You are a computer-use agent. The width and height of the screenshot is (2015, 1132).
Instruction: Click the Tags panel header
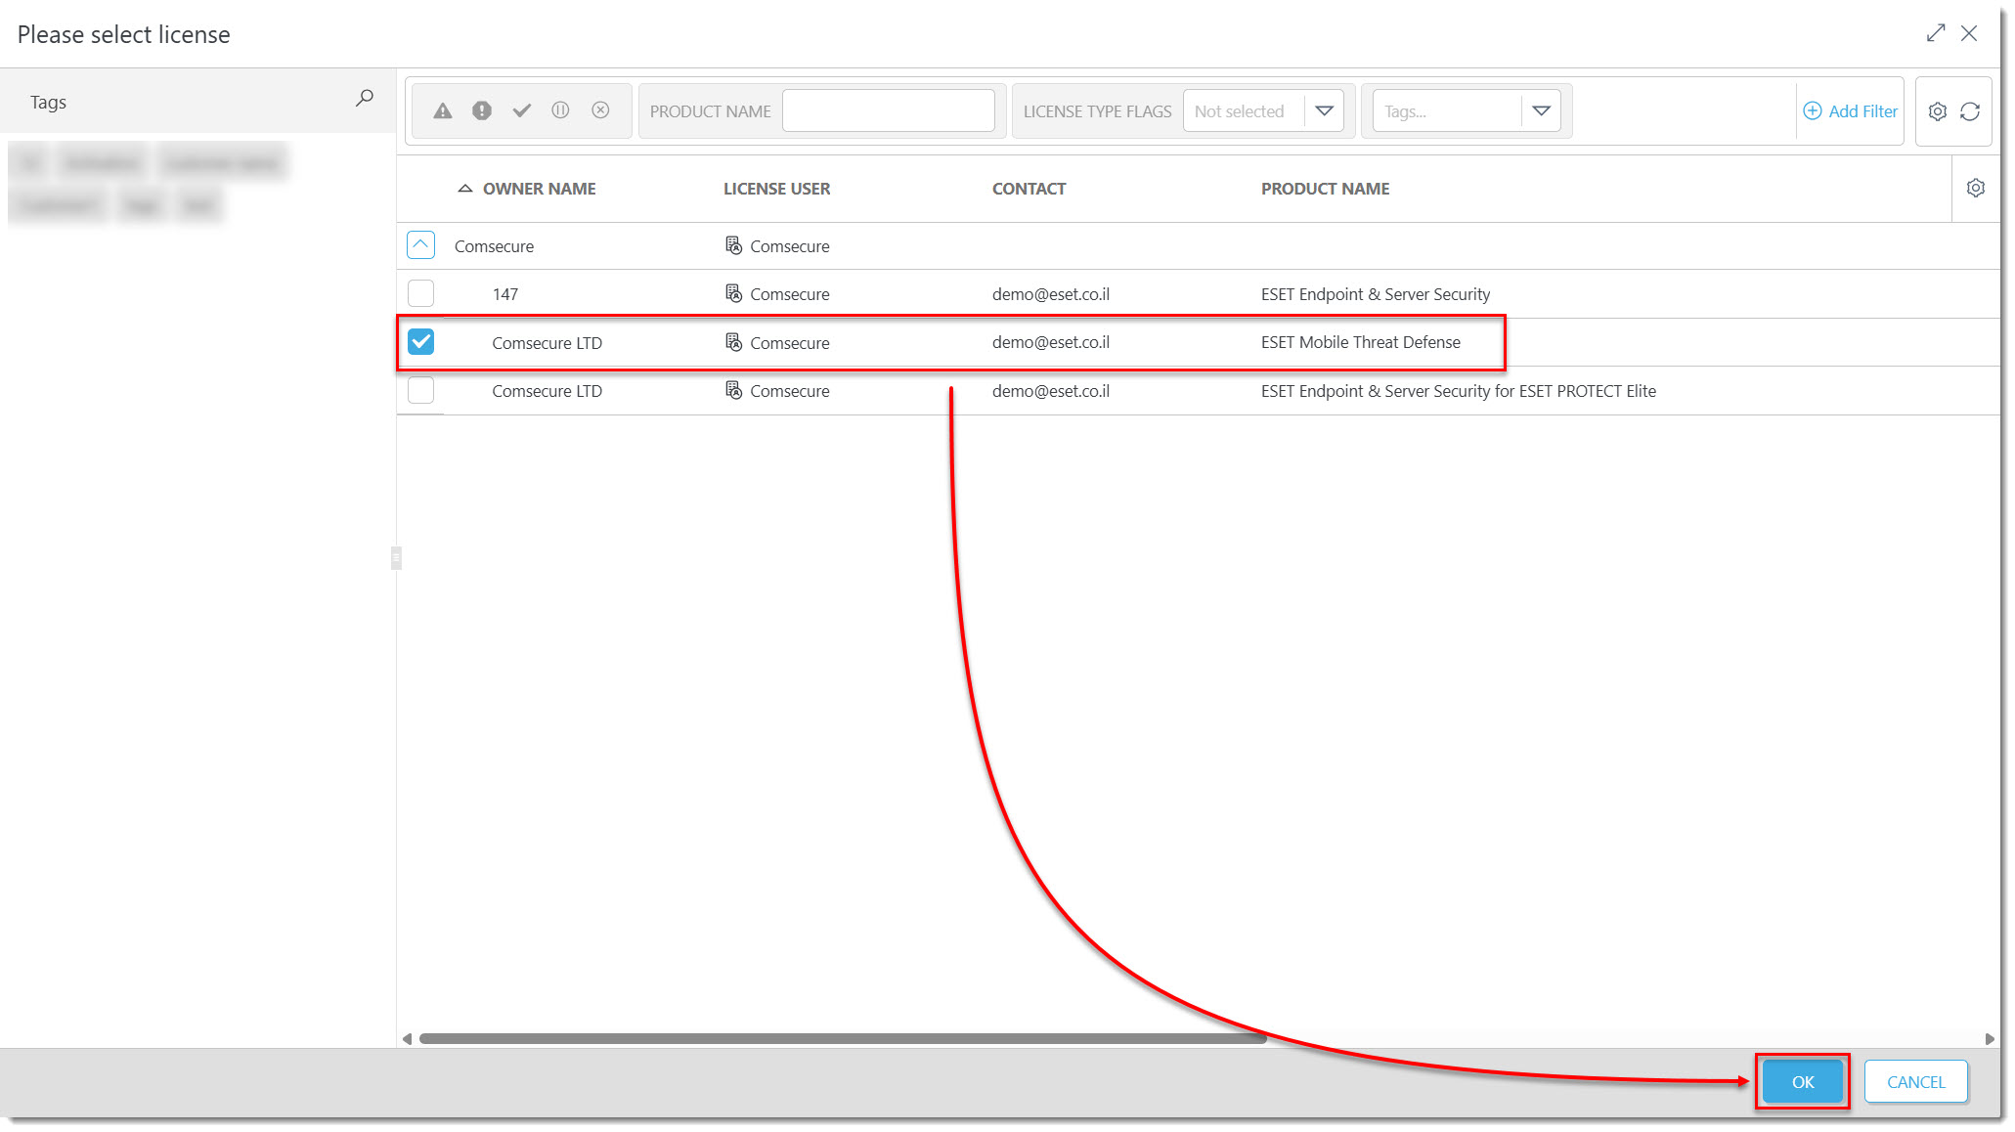tap(197, 101)
